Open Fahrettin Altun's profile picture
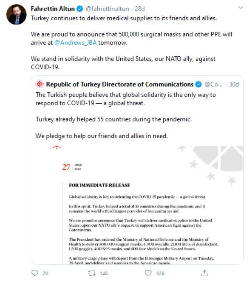250x281 pixels. tap(16, 15)
